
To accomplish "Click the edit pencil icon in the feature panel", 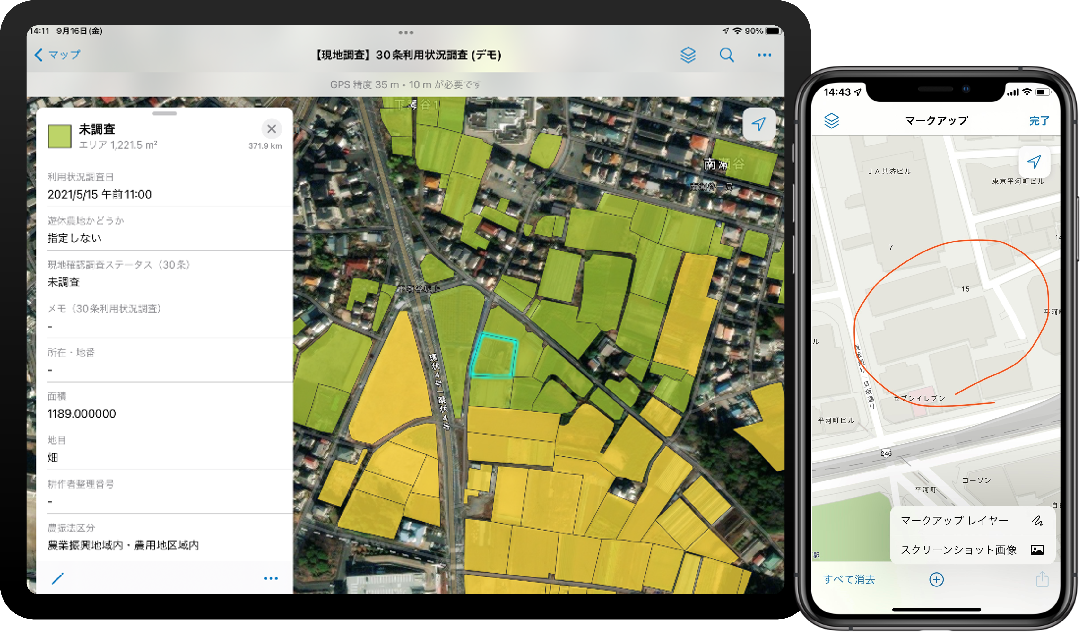I will pos(57,578).
